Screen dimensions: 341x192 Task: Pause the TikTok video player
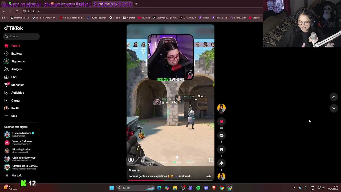[x=170, y=102]
